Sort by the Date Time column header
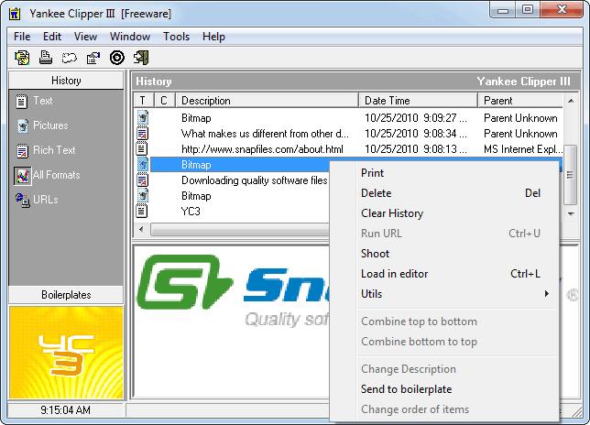Screen dimensions: 590x425 418,101
